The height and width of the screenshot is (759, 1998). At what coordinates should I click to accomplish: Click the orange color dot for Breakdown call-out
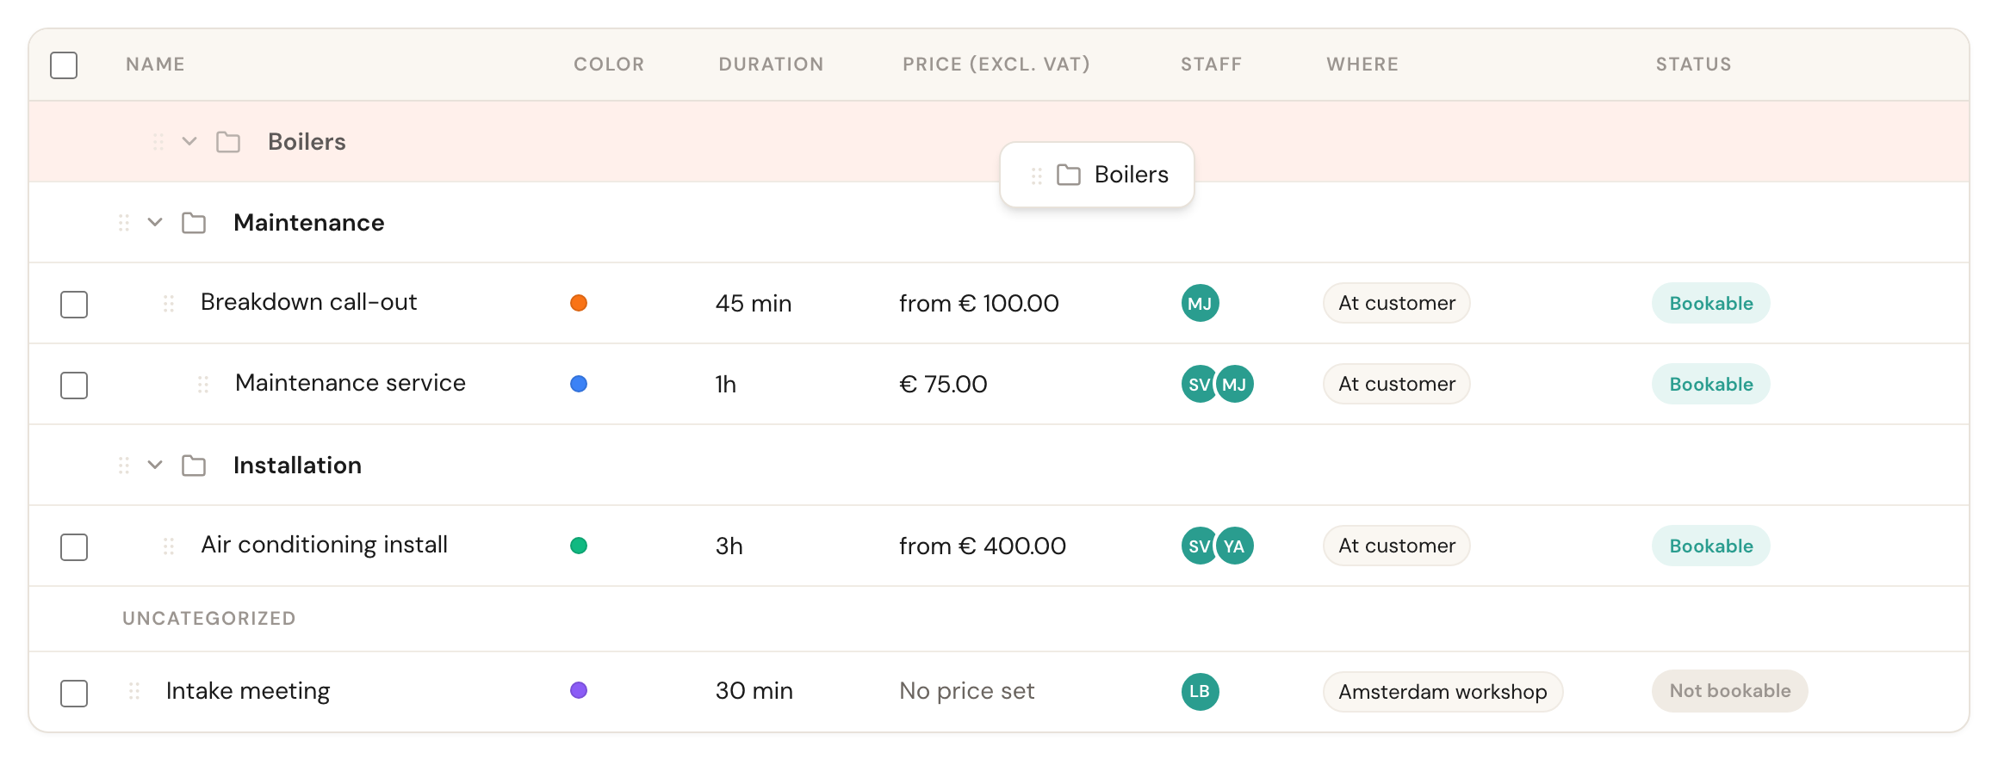(579, 303)
